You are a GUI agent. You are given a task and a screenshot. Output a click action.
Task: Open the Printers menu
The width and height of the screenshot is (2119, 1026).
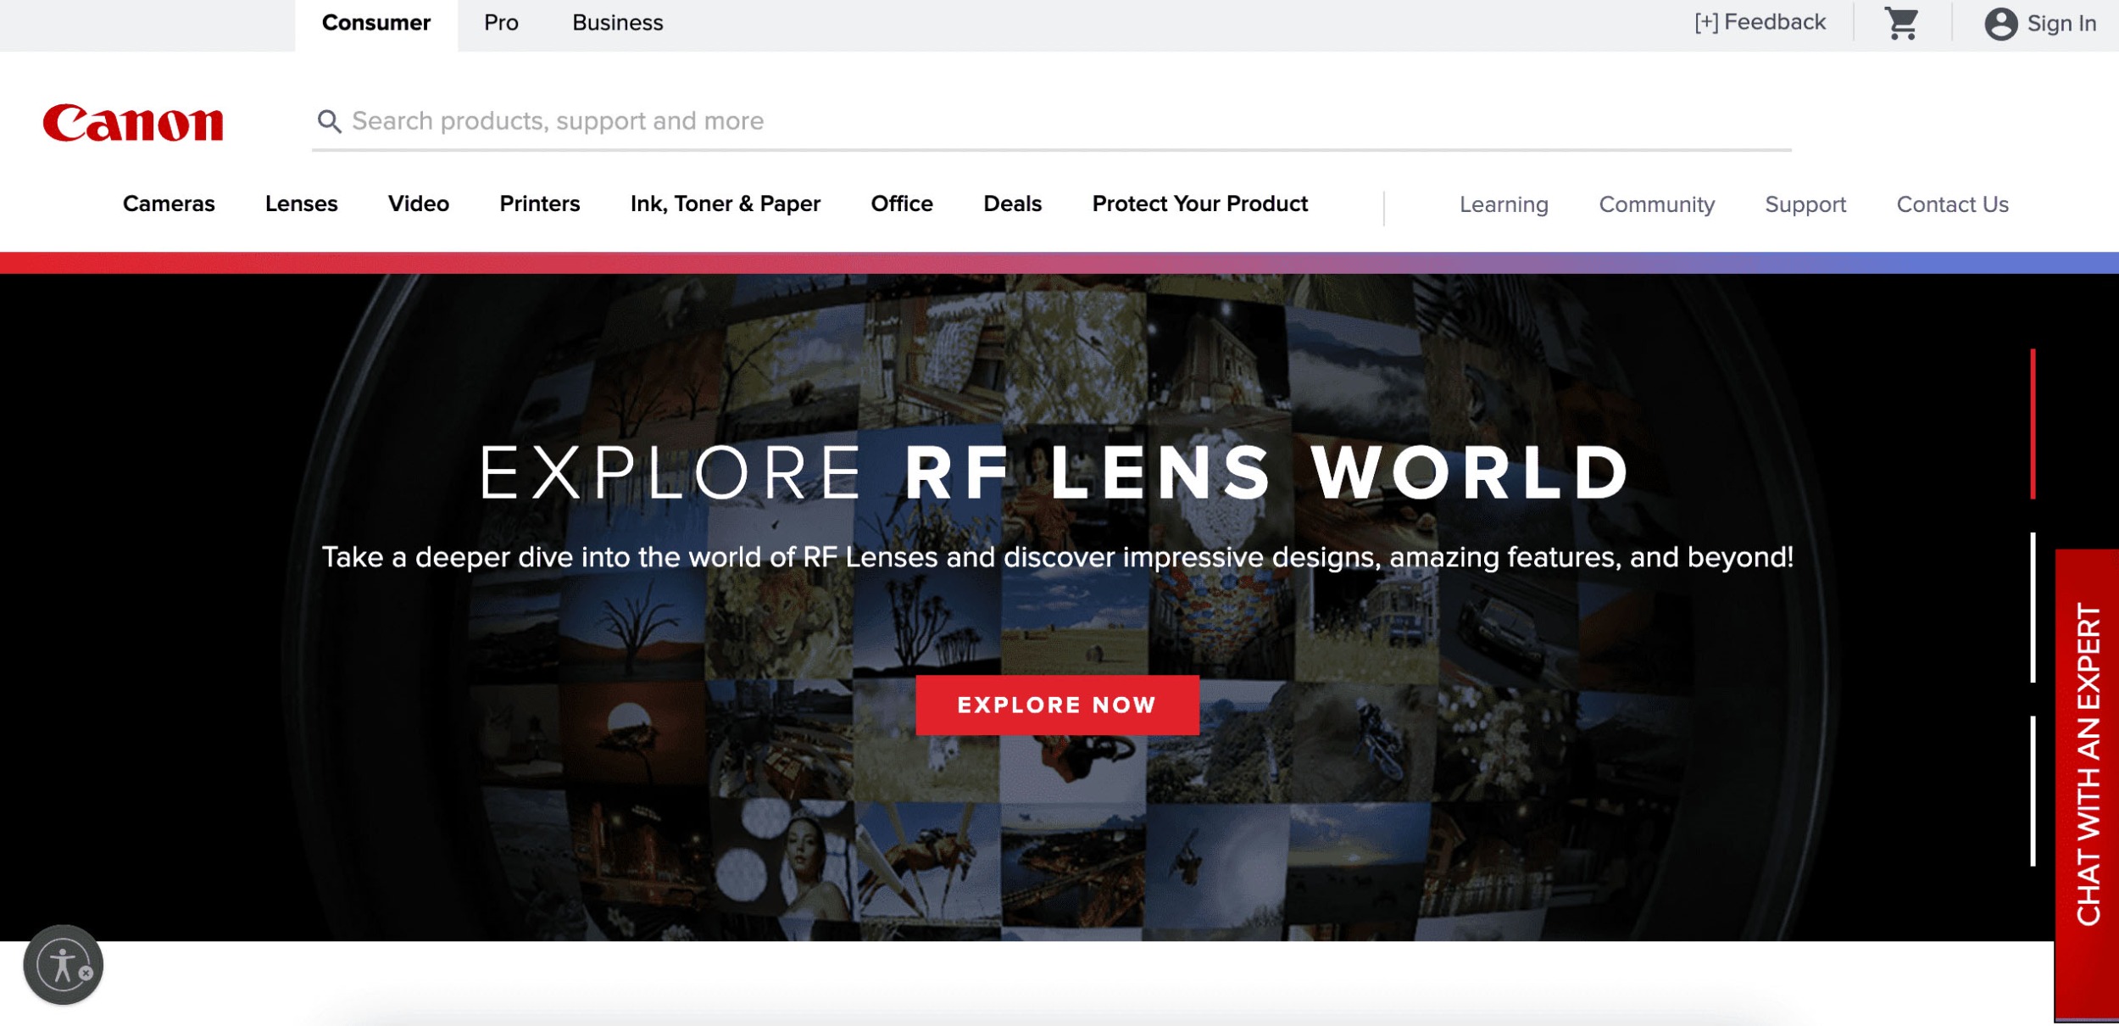[540, 204]
